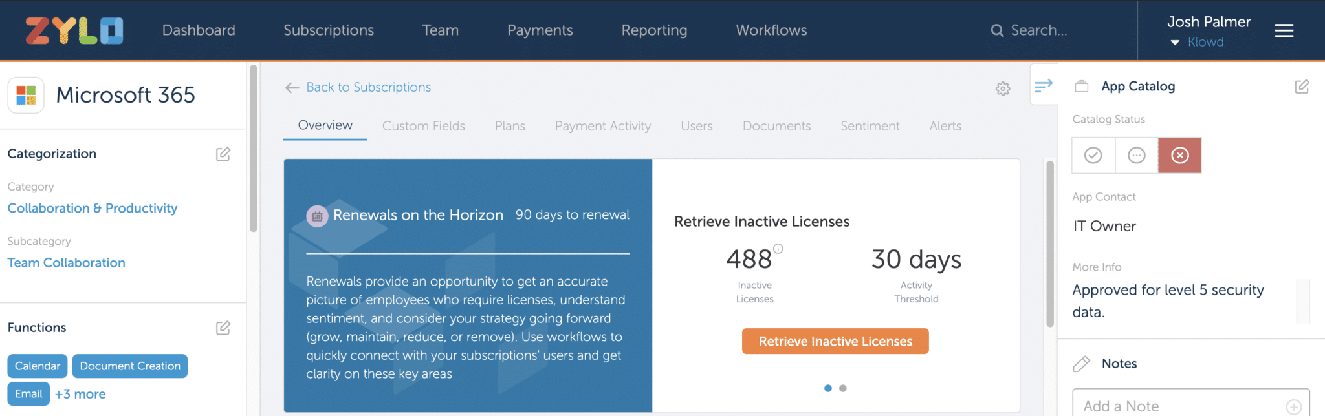
Task: Open Collaboration & Productivity category link
Action: click(x=93, y=208)
